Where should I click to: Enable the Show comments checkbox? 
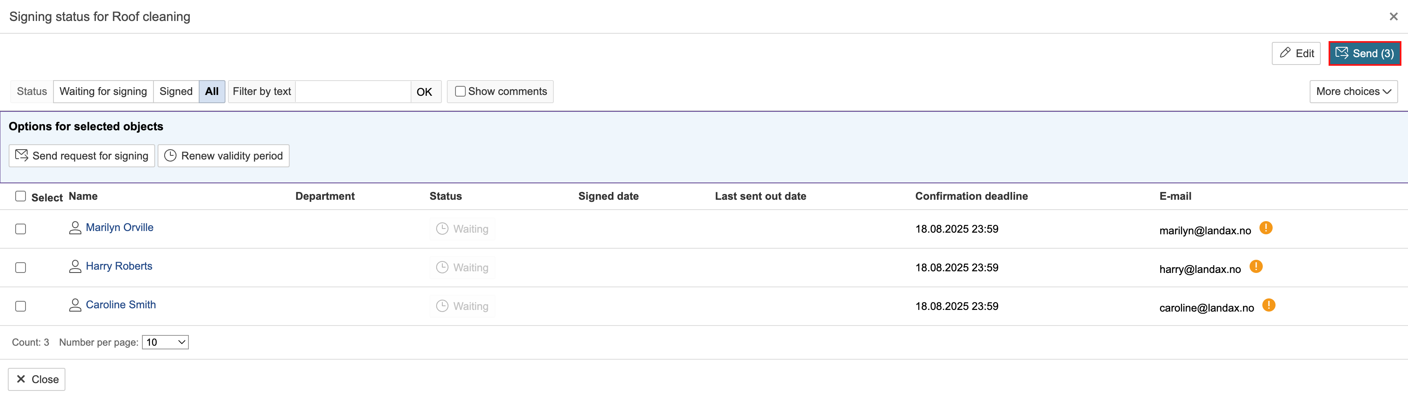tap(460, 92)
